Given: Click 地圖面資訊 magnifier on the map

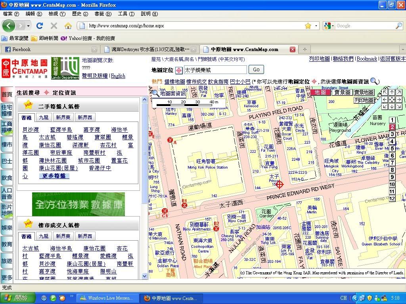Looking at the screenshot, I should click(x=155, y=93).
